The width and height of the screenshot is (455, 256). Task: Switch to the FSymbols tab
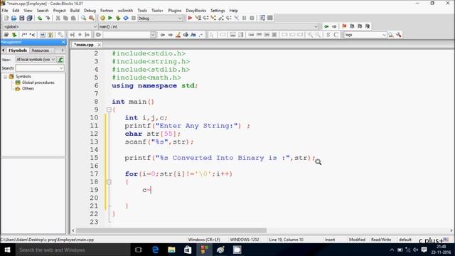pyautogui.click(x=18, y=50)
